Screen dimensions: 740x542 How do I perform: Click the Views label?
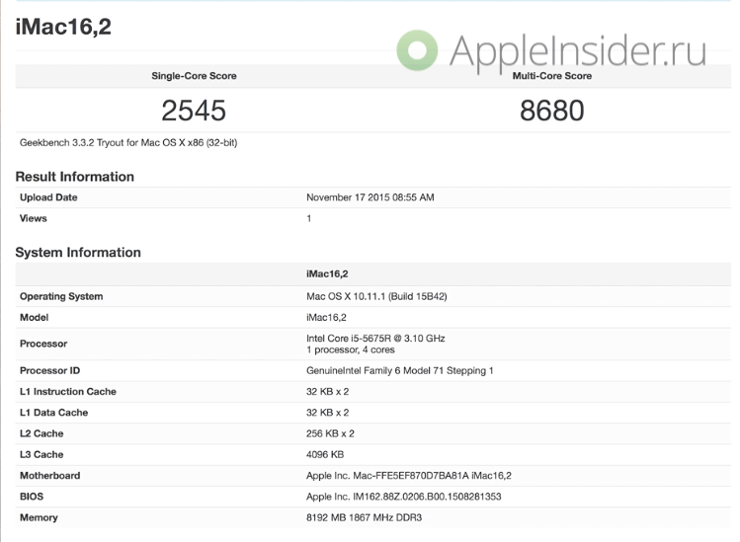click(33, 218)
